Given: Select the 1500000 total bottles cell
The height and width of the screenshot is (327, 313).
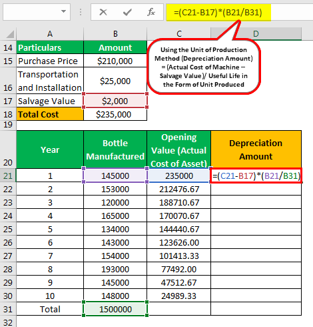Looking at the screenshot, I should (x=115, y=309).
